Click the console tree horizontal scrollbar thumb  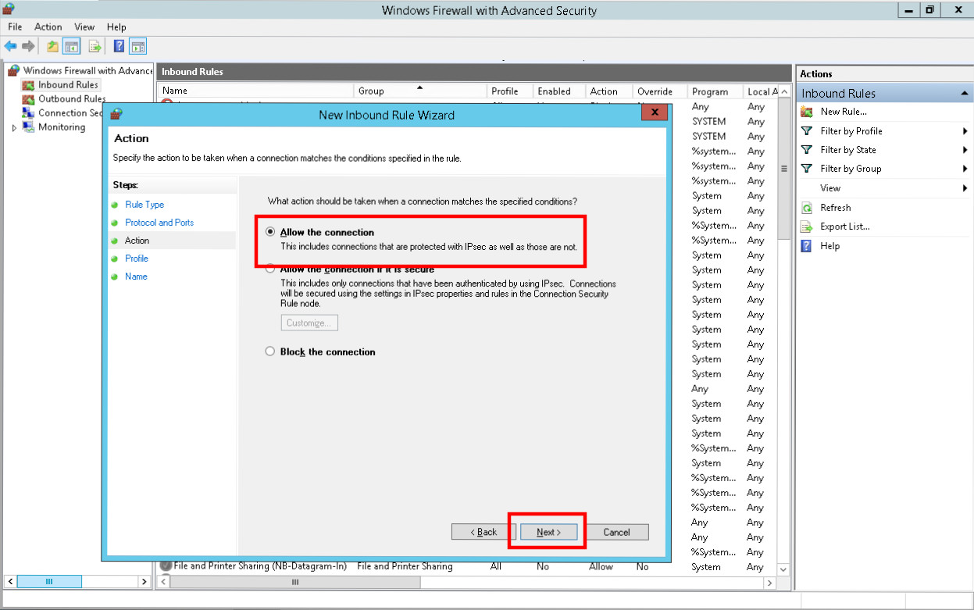pyautogui.click(x=49, y=582)
